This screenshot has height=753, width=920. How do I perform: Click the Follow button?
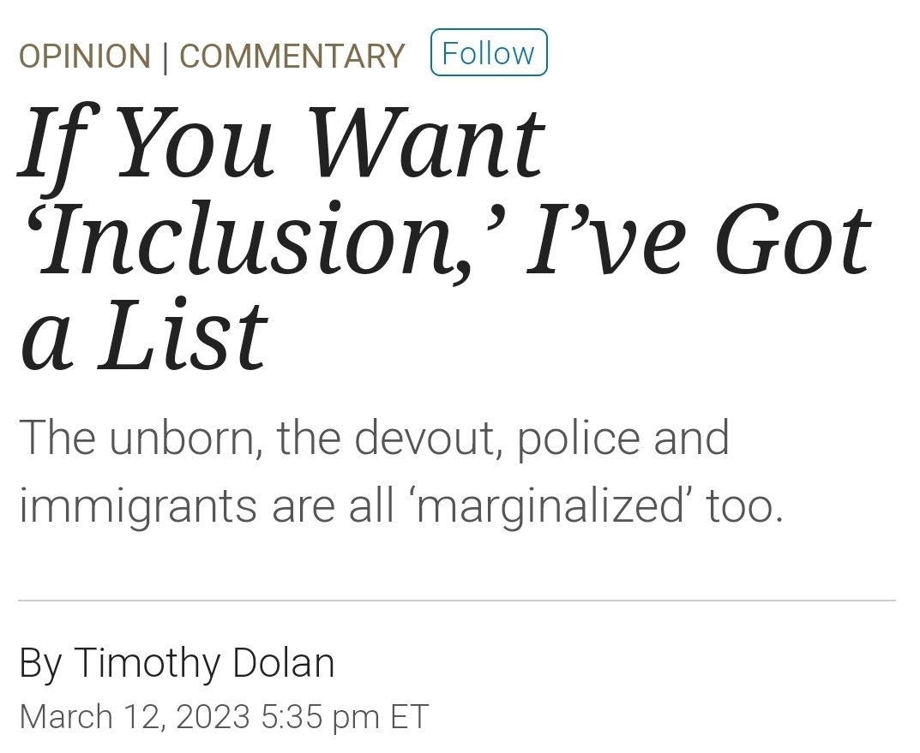tap(488, 53)
